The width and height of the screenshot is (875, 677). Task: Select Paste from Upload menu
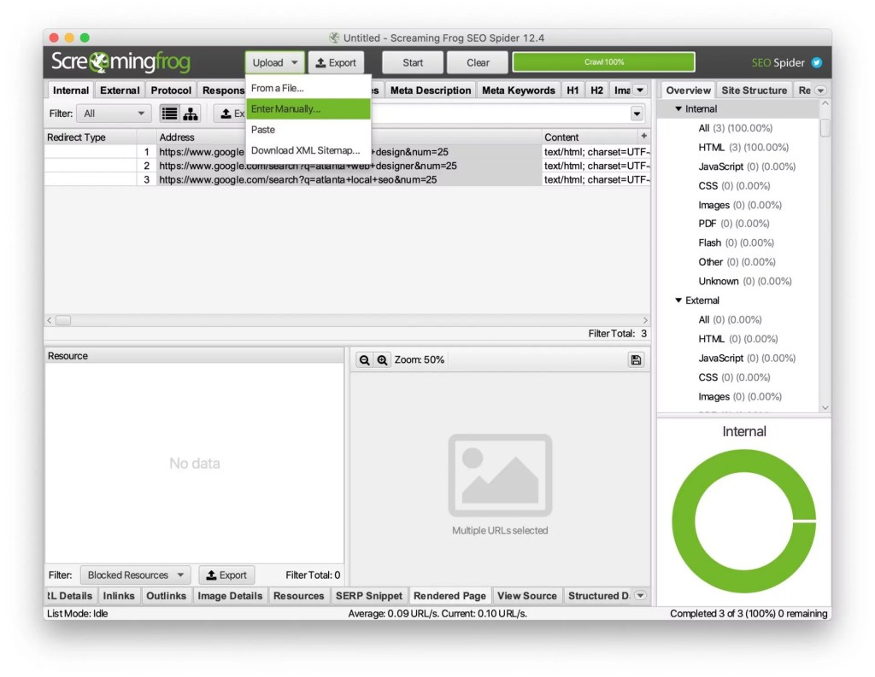pyautogui.click(x=308, y=130)
